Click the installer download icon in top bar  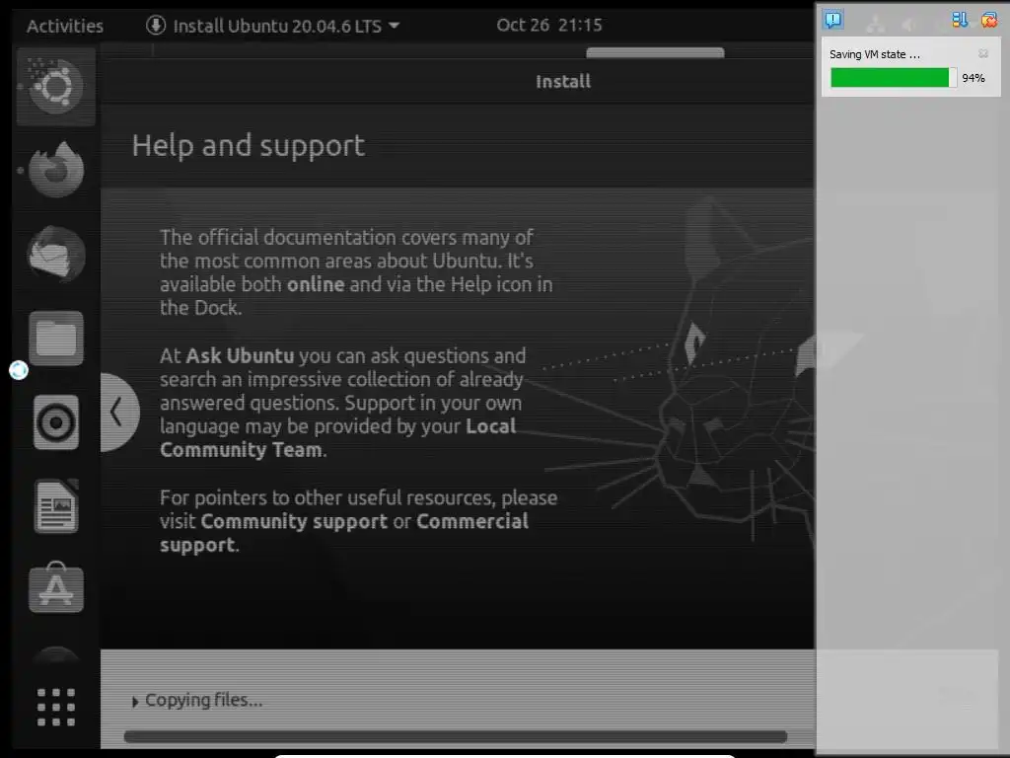pos(155,25)
